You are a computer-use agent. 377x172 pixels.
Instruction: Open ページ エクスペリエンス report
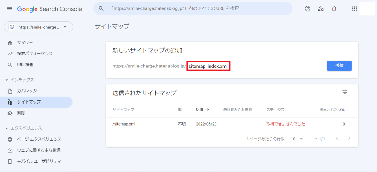coord(39,139)
